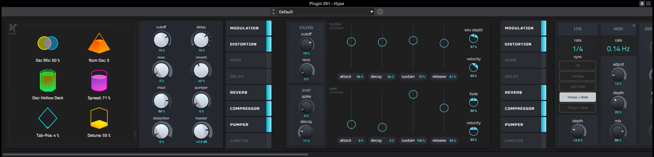Toggle DISTORTION in the module list beside macro knobs
654x157 pixels.
click(249, 44)
